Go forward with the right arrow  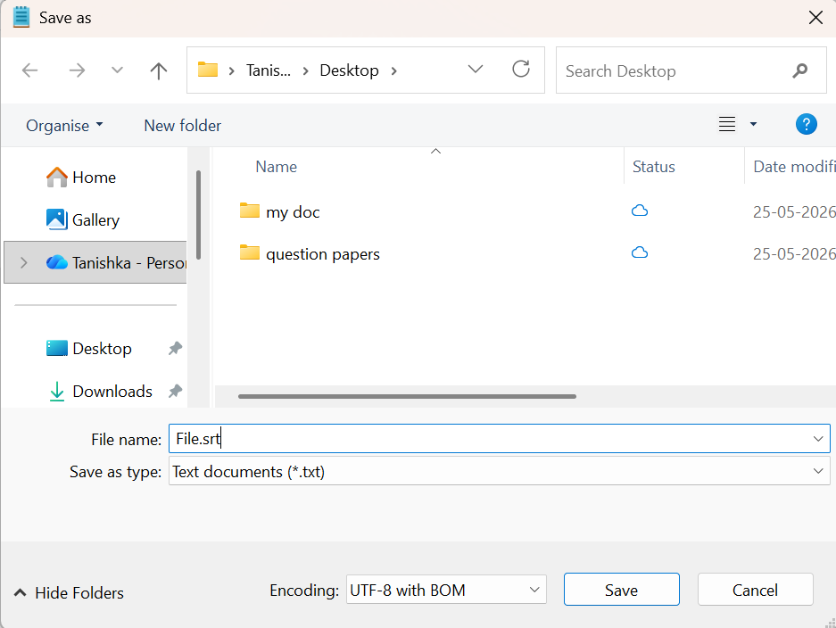click(77, 70)
